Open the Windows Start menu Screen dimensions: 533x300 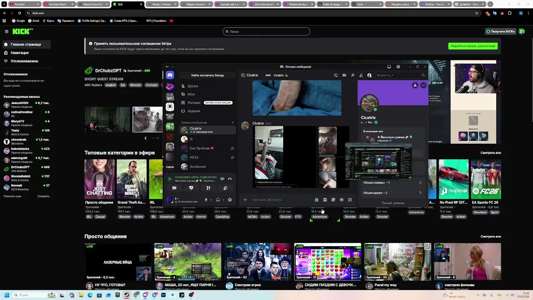[7, 295]
